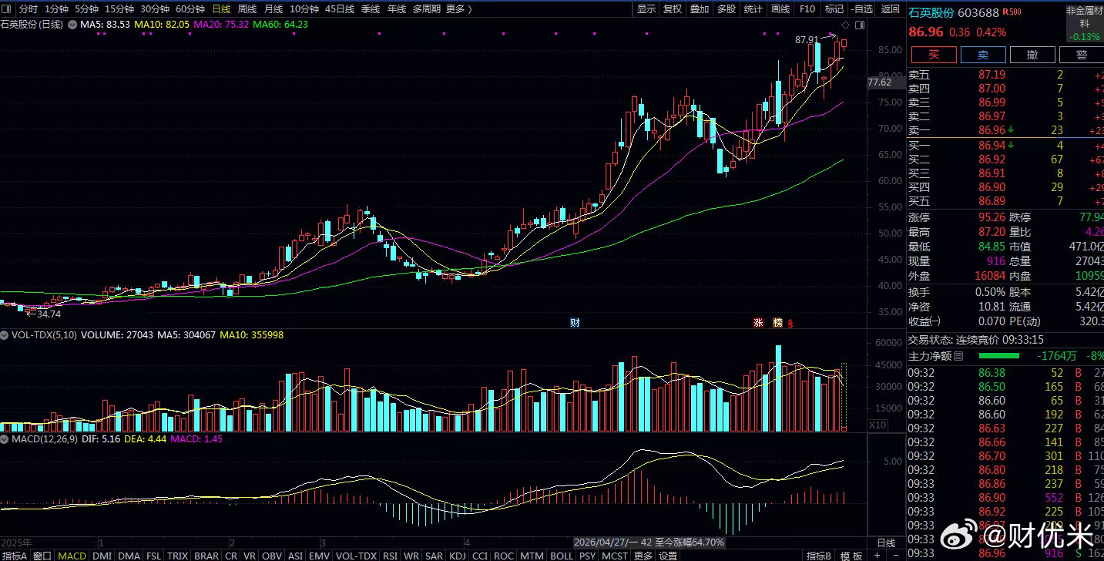Screen dimensions: 1104x561
Task: Click the X10 volume scale box
Action: pyautogui.click(x=877, y=425)
